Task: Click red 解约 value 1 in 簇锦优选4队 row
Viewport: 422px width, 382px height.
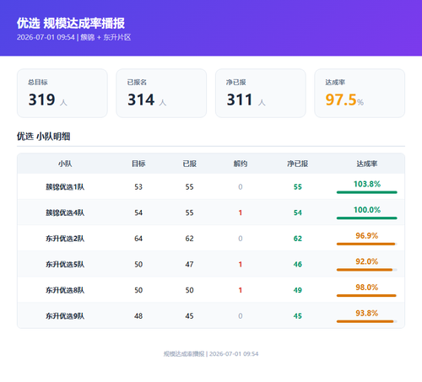Action: point(241,213)
